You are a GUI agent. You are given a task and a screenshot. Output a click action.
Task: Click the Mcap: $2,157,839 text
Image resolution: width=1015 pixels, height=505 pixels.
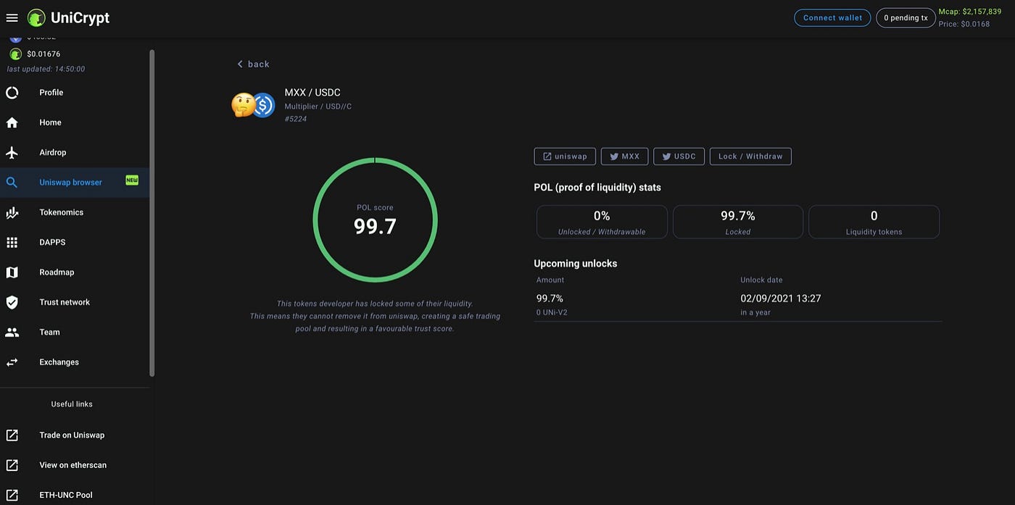tap(970, 12)
